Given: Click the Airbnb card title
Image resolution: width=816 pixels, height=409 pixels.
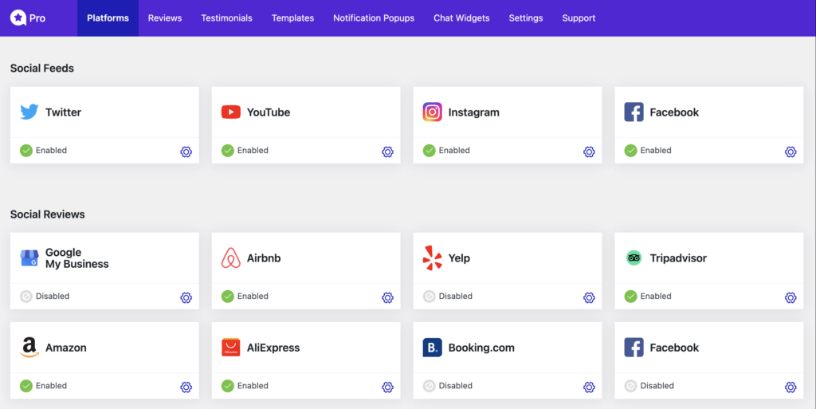Looking at the screenshot, I should pos(263,258).
